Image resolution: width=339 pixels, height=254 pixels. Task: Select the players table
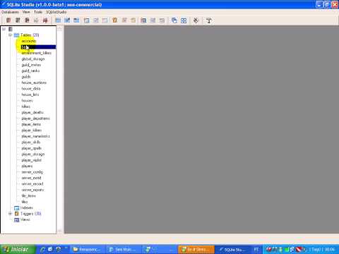pyautogui.click(x=27, y=166)
